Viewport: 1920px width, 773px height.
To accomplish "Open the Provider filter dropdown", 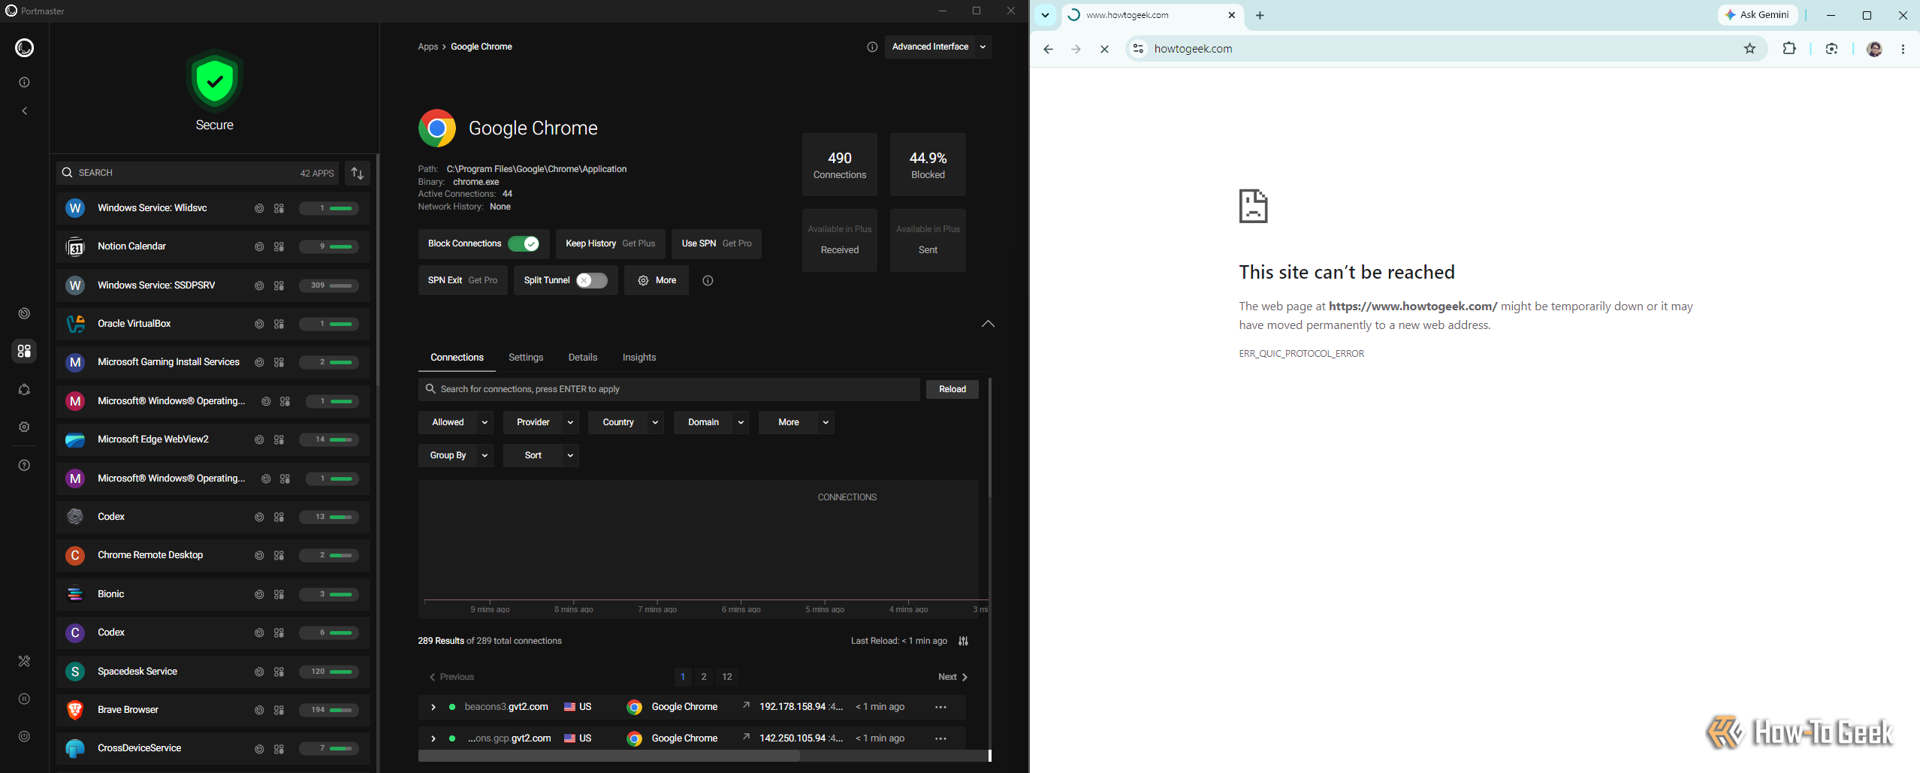I will [x=541, y=422].
